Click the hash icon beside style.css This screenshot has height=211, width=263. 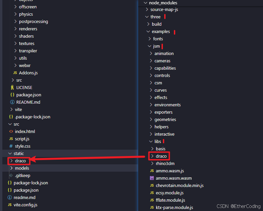pos(11,146)
